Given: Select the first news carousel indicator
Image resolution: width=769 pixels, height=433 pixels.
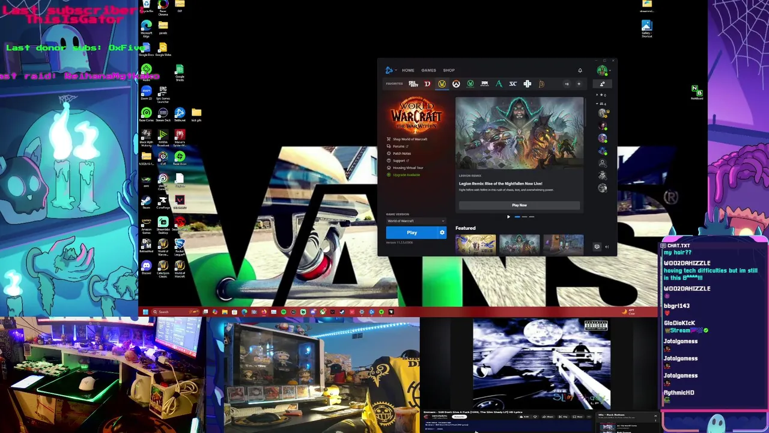Looking at the screenshot, I should pyautogui.click(x=517, y=216).
